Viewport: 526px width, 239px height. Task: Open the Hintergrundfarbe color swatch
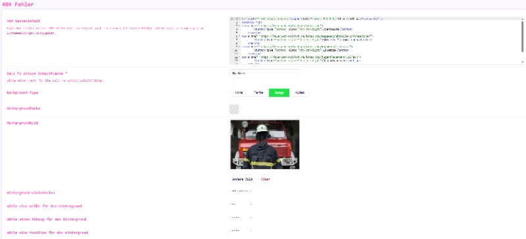tap(234, 109)
